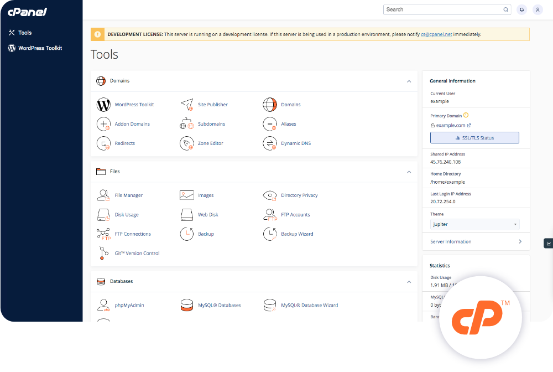Click the notifications bell icon

(x=521, y=9)
